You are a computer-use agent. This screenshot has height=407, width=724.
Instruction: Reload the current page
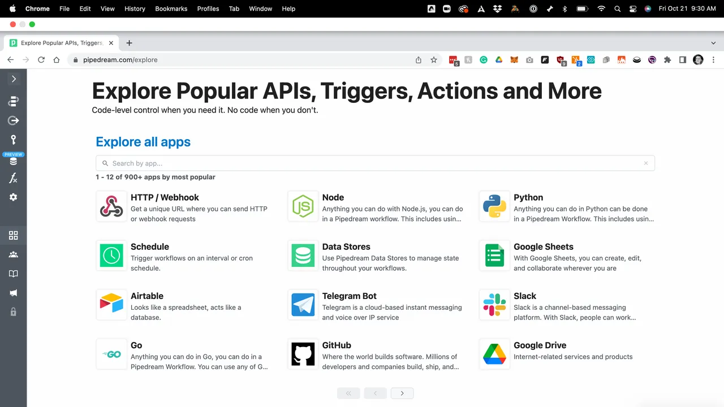pos(41,60)
